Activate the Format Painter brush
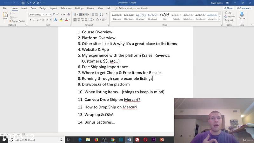 tap(17, 21)
